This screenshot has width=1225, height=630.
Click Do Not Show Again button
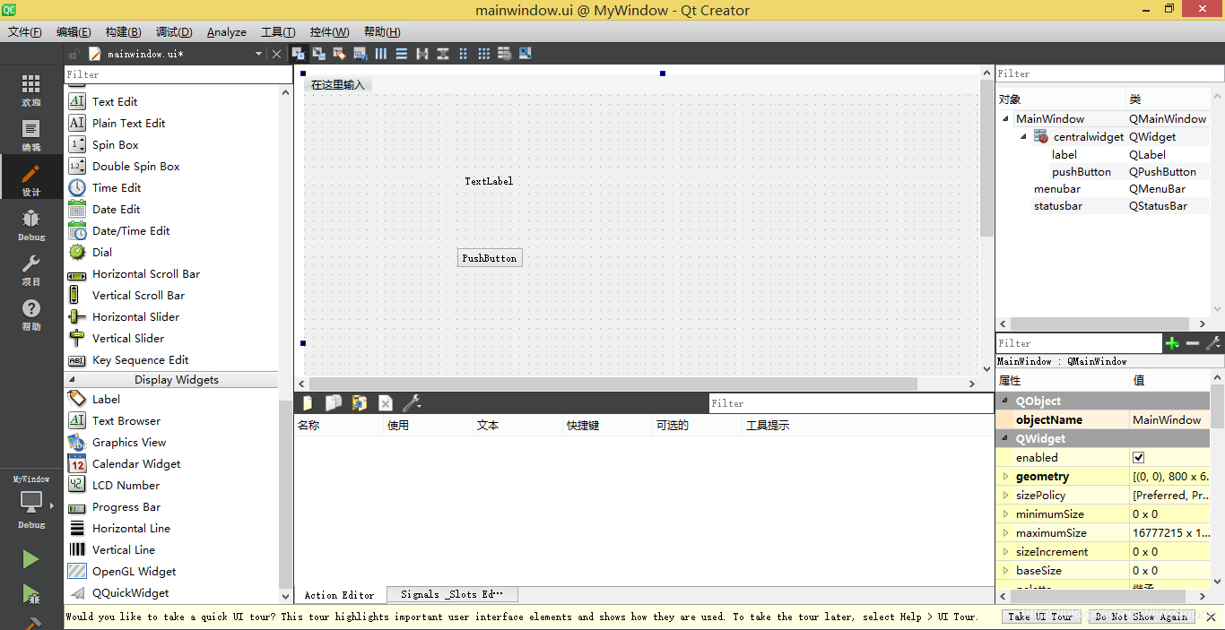point(1141,617)
